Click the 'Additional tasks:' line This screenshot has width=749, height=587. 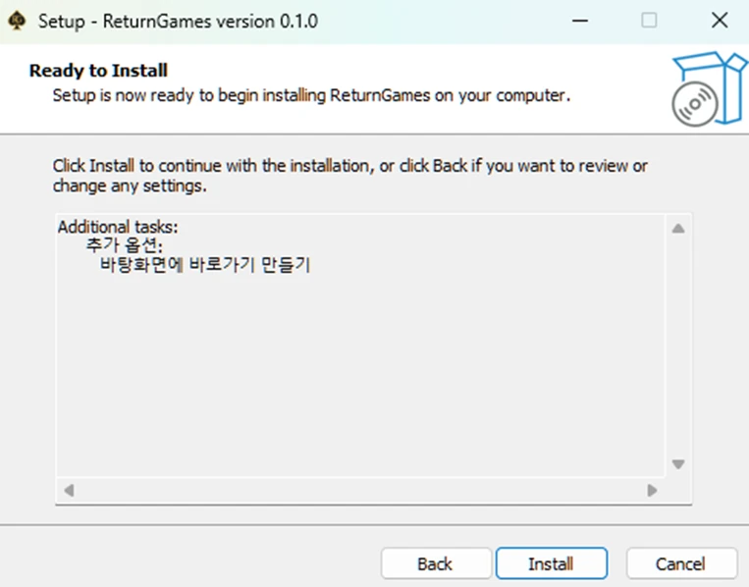click(118, 227)
